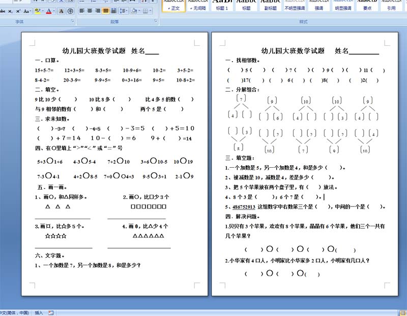Image resolution: width=407 pixels, height=316 pixels.
Task: Open the Font dialog launcher
Action: (x=73, y=21)
